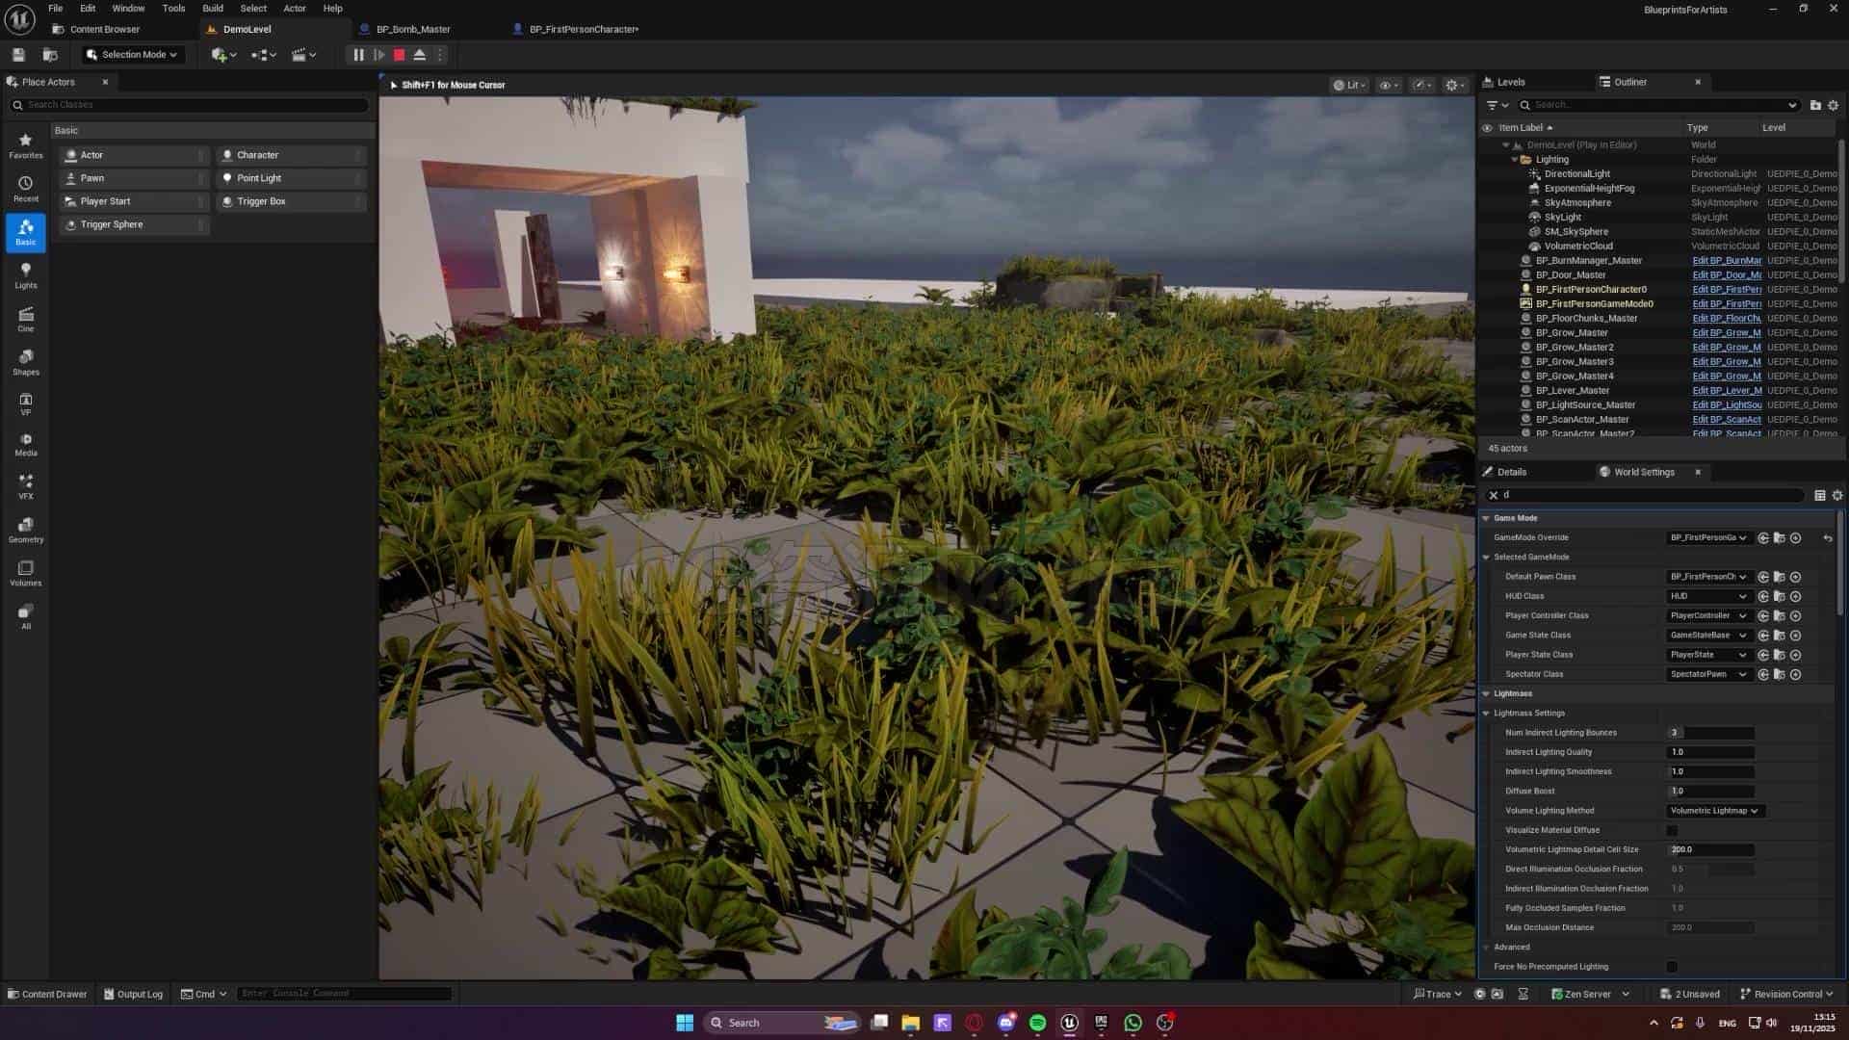1849x1040 pixels.
Task: Open Selection Mode dropdown
Action: 132,55
